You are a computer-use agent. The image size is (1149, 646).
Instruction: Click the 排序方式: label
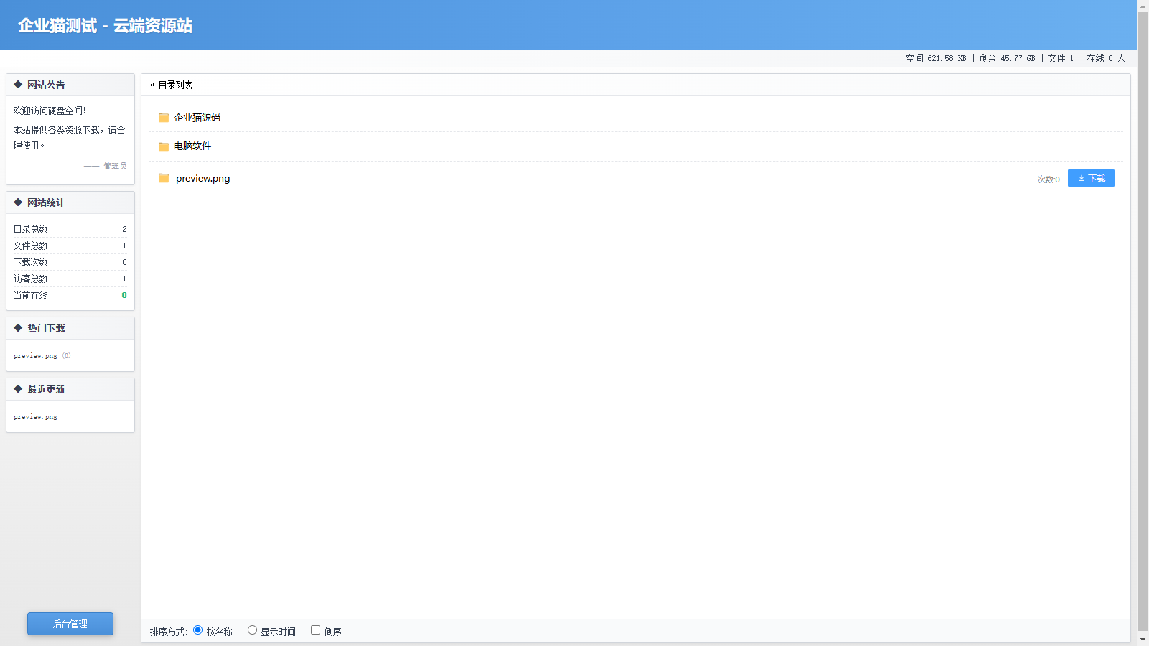click(x=169, y=632)
